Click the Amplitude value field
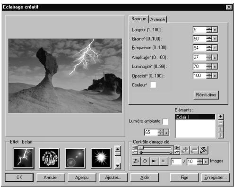 point(199,57)
